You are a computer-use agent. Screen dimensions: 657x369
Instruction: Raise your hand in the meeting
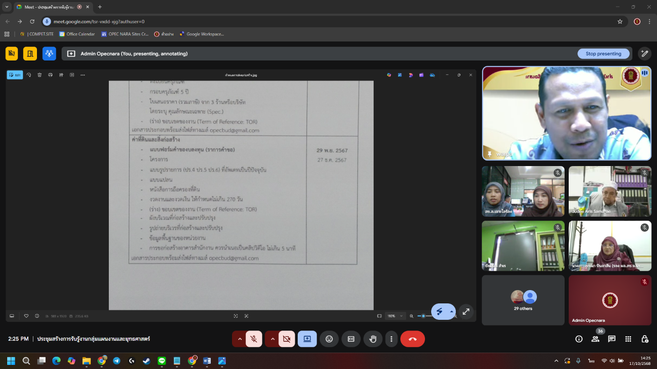[373, 339]
